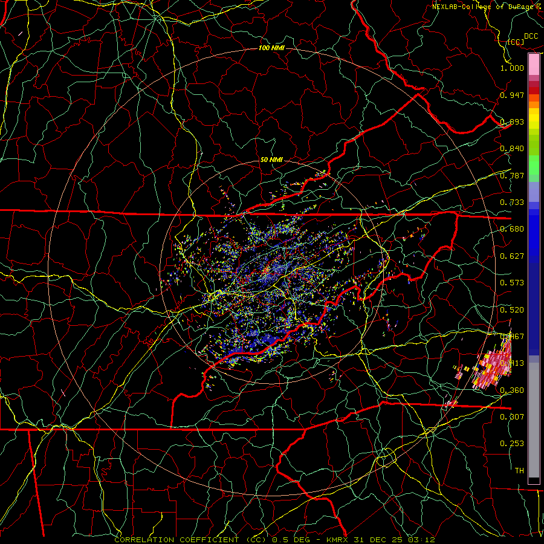This screenshot has width=544, height=544.
Task: Click the 0.307 scale value
Action: [512, 416]
